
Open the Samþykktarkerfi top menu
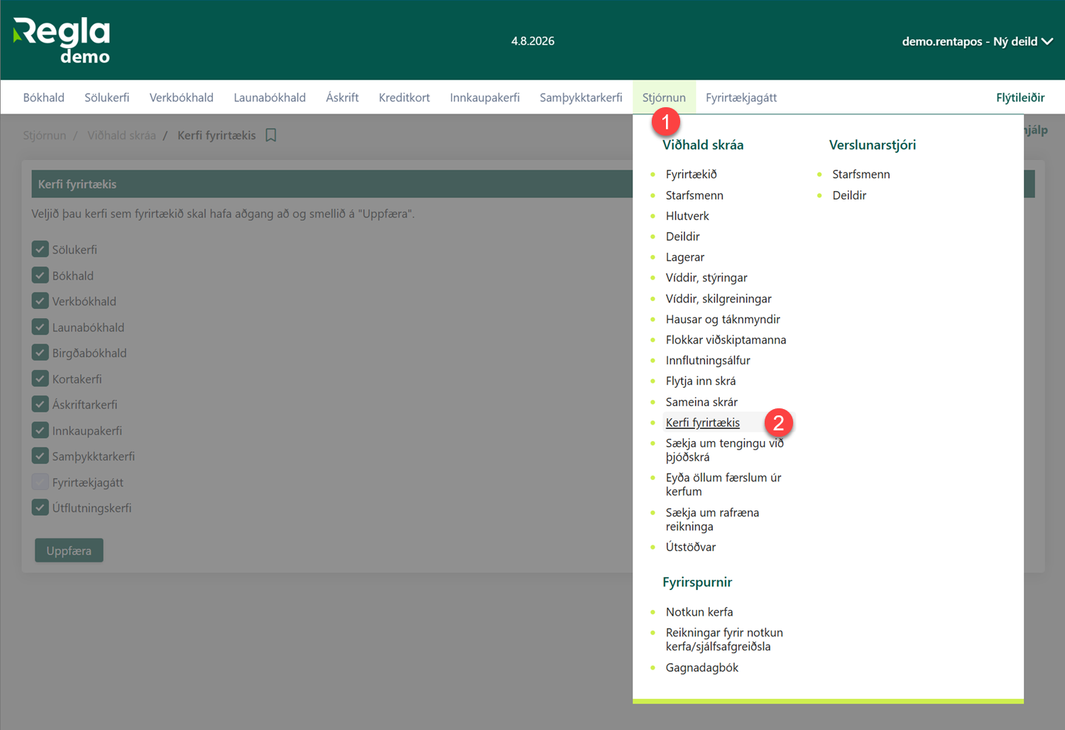click(581, 97)
